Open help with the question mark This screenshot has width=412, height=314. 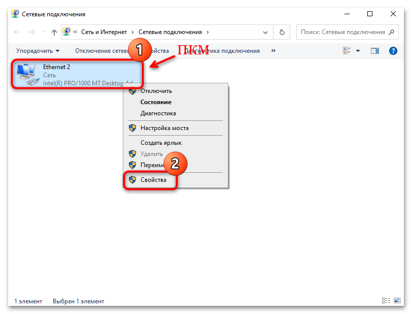click(x=393, y=51)
